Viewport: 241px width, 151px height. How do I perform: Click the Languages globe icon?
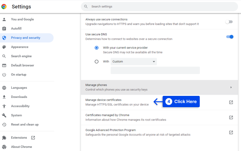point(4,88)
